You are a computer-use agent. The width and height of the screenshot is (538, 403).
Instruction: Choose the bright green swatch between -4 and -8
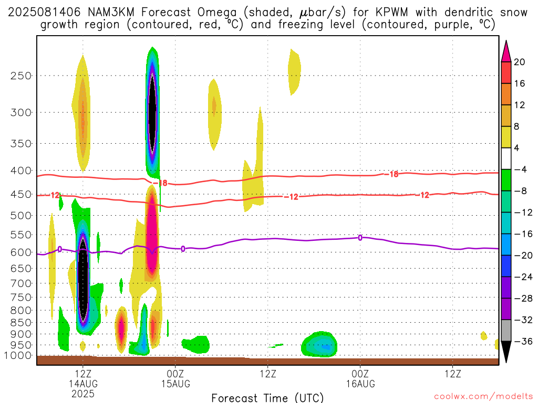[506, 180]
